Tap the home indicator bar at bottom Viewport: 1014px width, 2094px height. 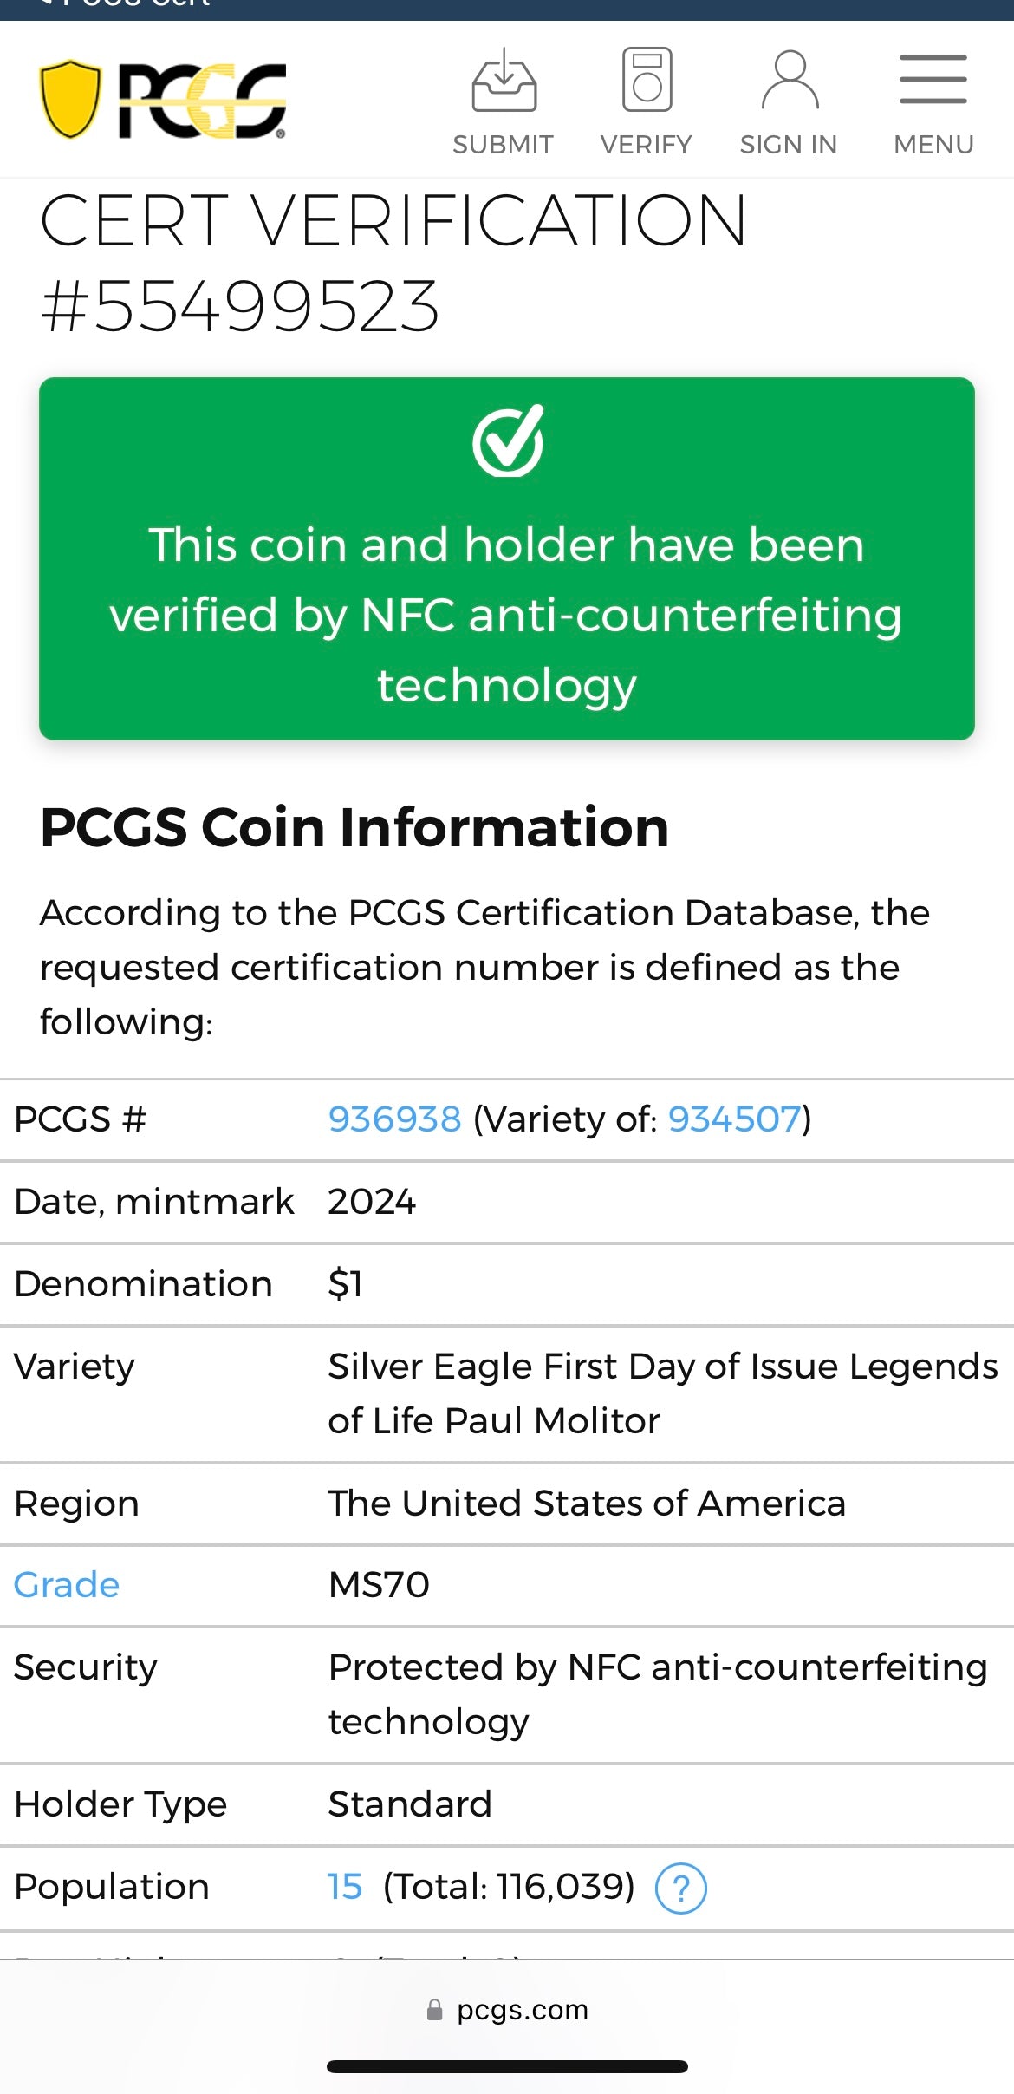pyautogui.click(x=507, y=2067)
